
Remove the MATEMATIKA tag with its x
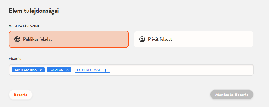(x=41, y=70)
